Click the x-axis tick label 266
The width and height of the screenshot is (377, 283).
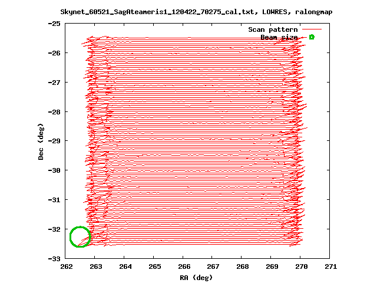click(184, 266)
